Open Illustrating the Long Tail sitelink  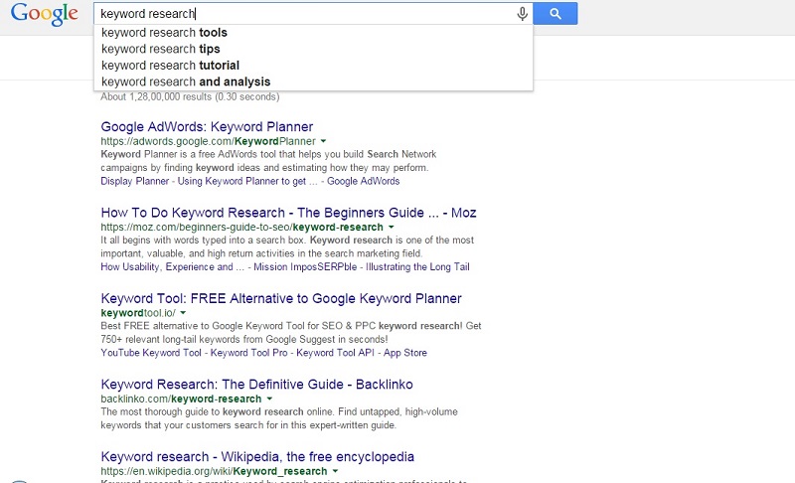pyautogui.click(x=417, y=267)
